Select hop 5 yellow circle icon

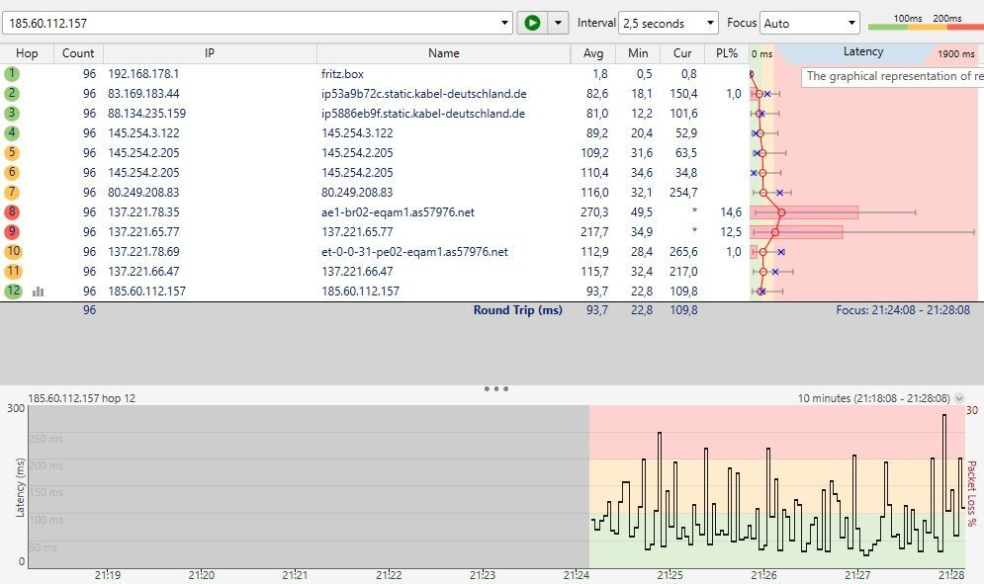click(12, 152)
